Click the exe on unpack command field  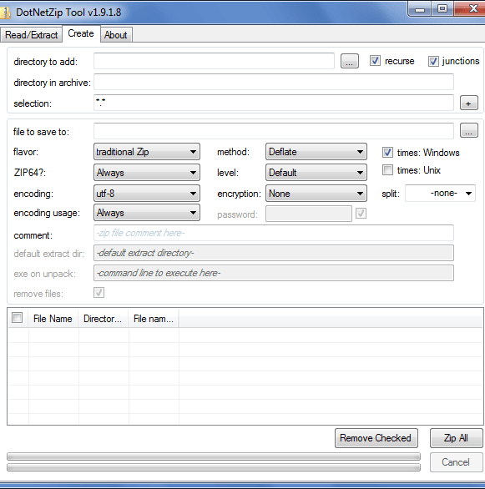point(274,273)
